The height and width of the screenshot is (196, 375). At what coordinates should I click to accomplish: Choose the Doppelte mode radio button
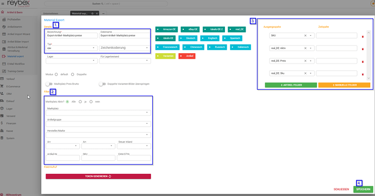coord(72,74)
